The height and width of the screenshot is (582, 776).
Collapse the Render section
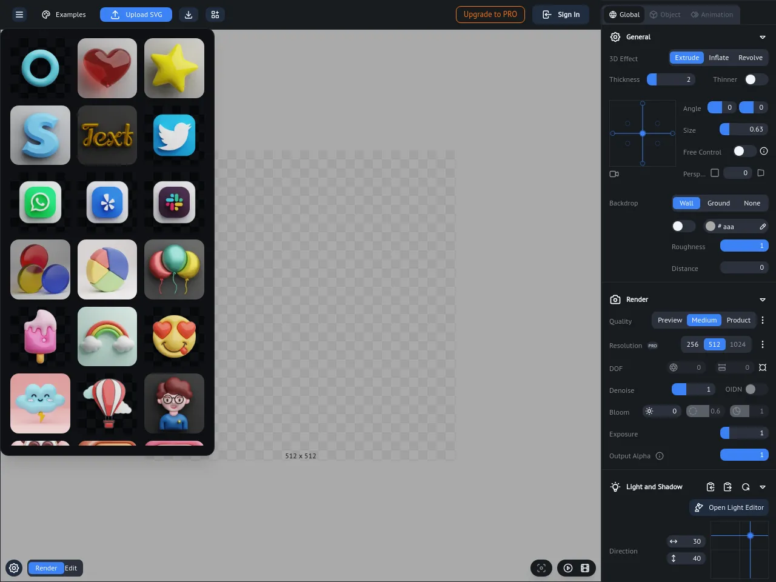[x=763, y=299]
